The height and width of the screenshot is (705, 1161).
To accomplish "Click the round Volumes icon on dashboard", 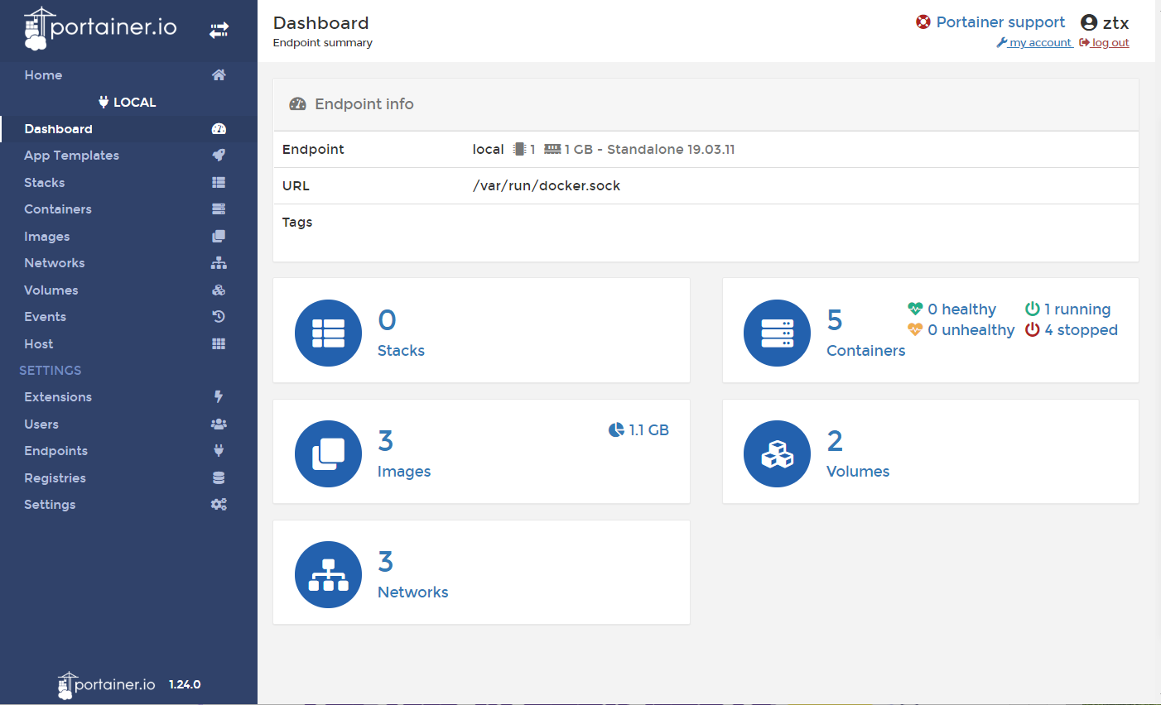I will [x=777, y=453].
